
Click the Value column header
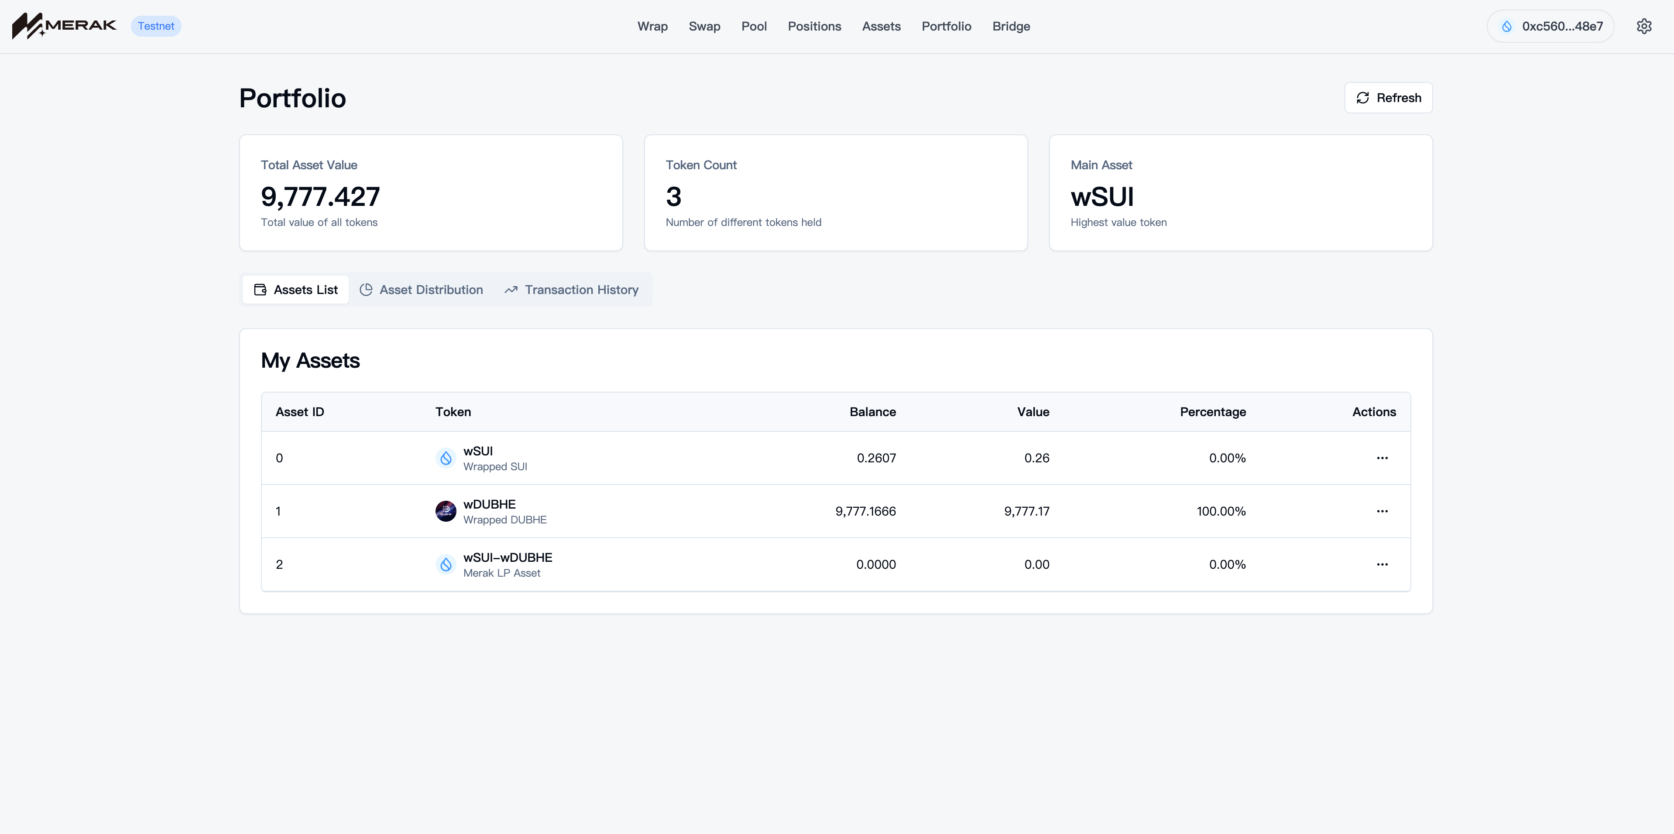[1033, 412]
